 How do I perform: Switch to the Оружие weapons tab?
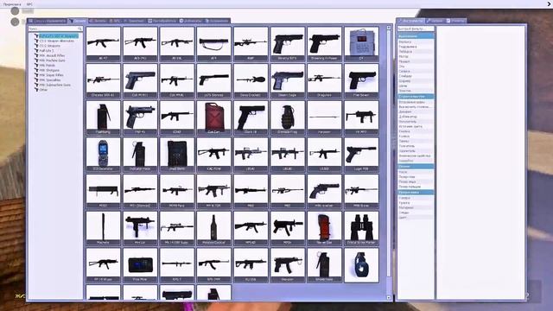[x=77, y=21]
